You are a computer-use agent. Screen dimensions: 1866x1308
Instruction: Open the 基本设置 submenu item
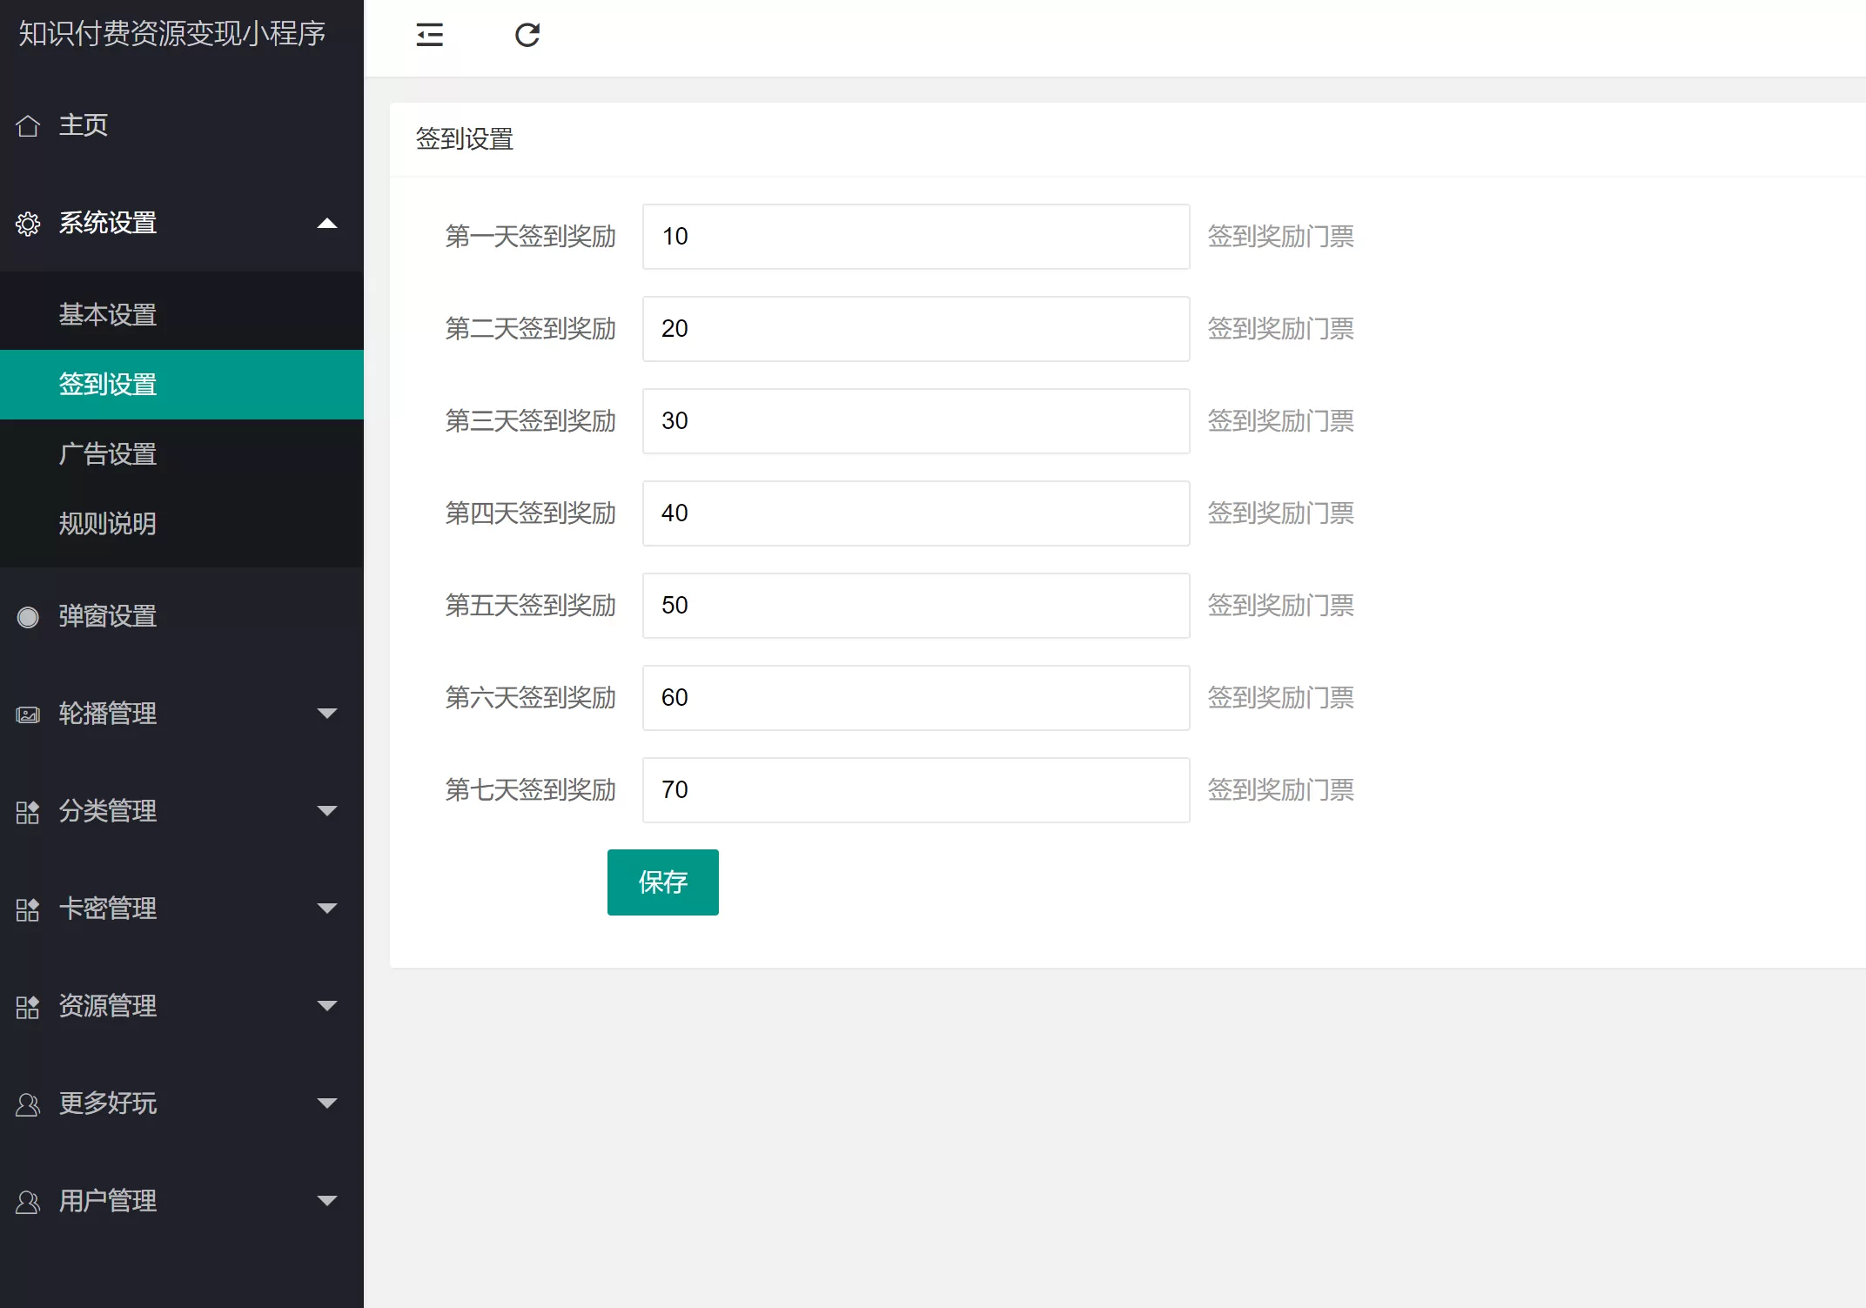pyautogui.click(x=108, y=314)
